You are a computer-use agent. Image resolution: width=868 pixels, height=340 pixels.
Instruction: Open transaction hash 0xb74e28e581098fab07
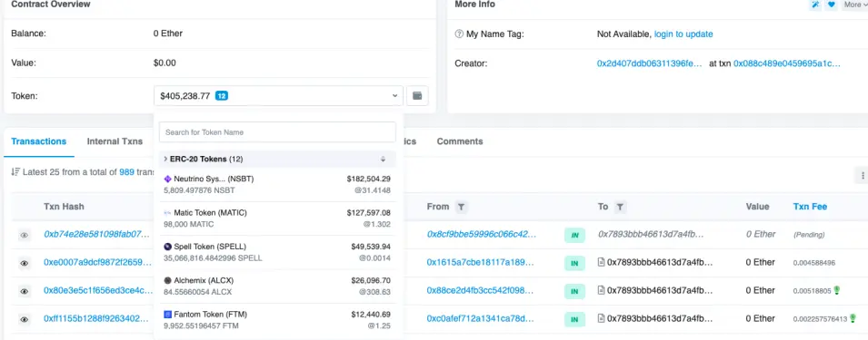97,234
